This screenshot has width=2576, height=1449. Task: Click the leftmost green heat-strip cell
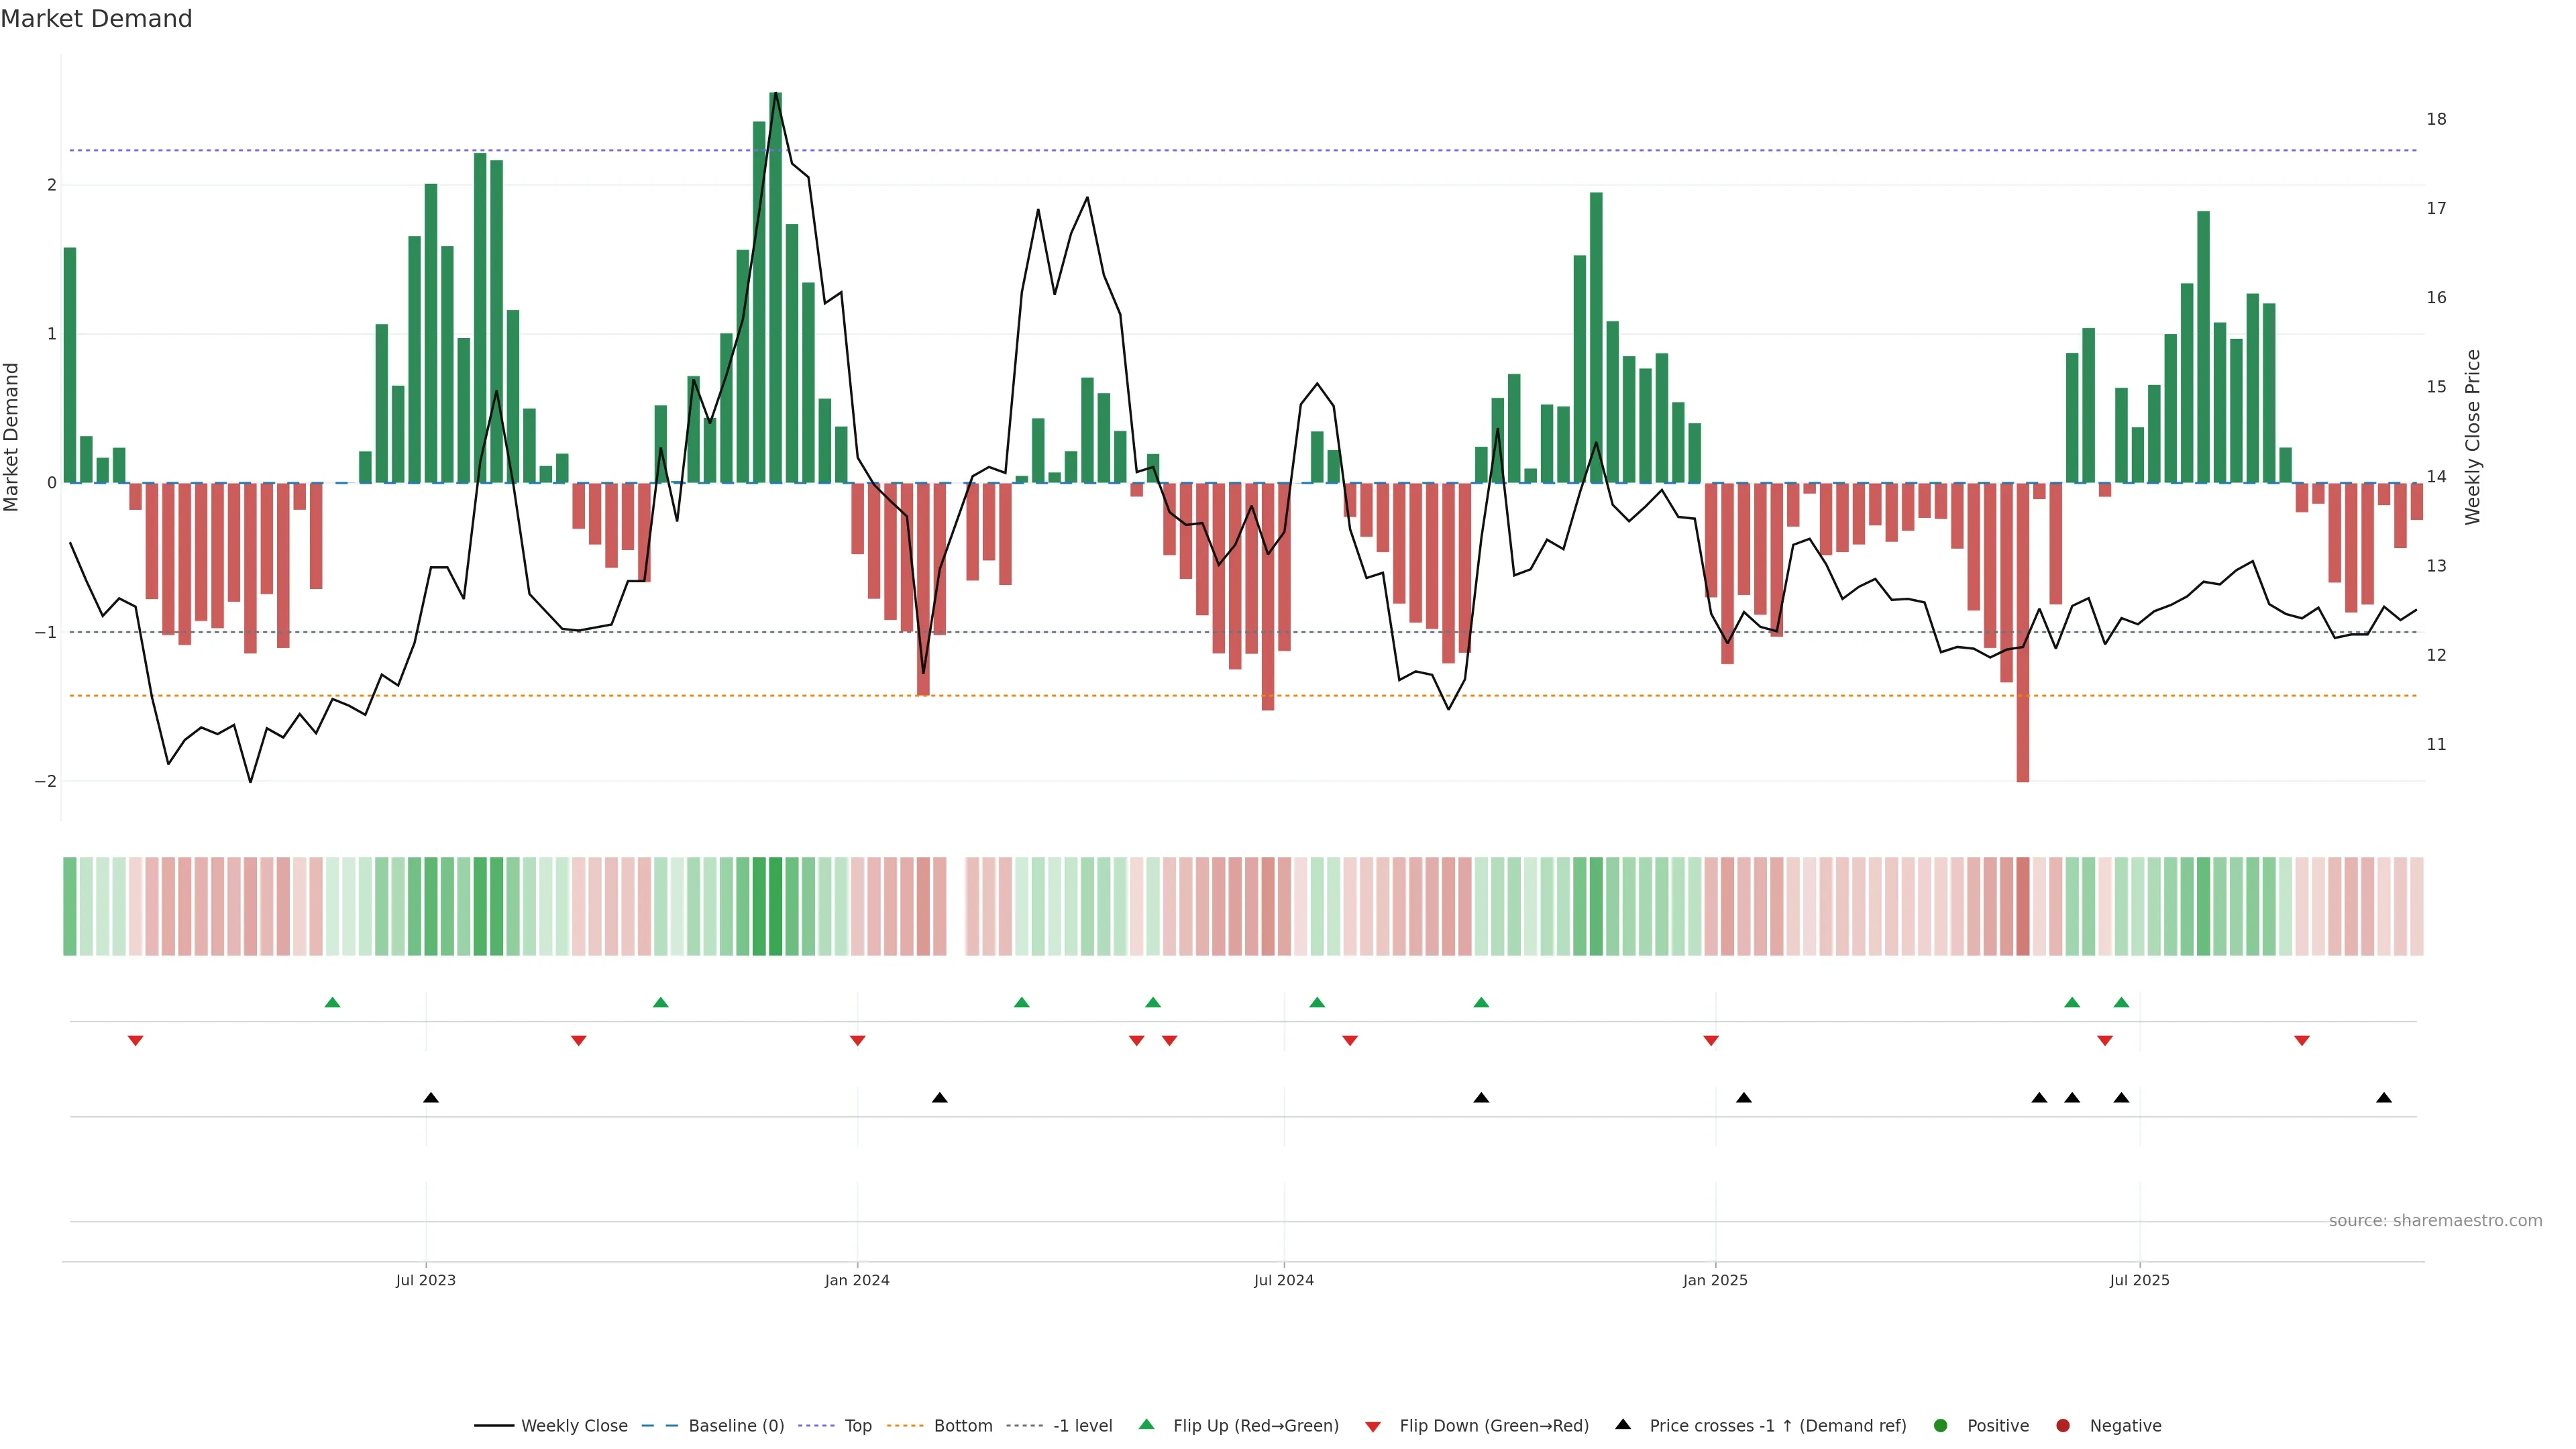tap(70, 906)
